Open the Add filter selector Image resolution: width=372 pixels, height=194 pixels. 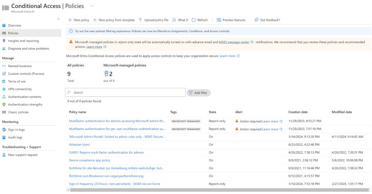199,93
